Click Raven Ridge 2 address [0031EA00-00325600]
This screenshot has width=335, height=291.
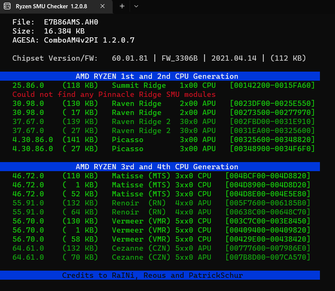tap(272, 130)
